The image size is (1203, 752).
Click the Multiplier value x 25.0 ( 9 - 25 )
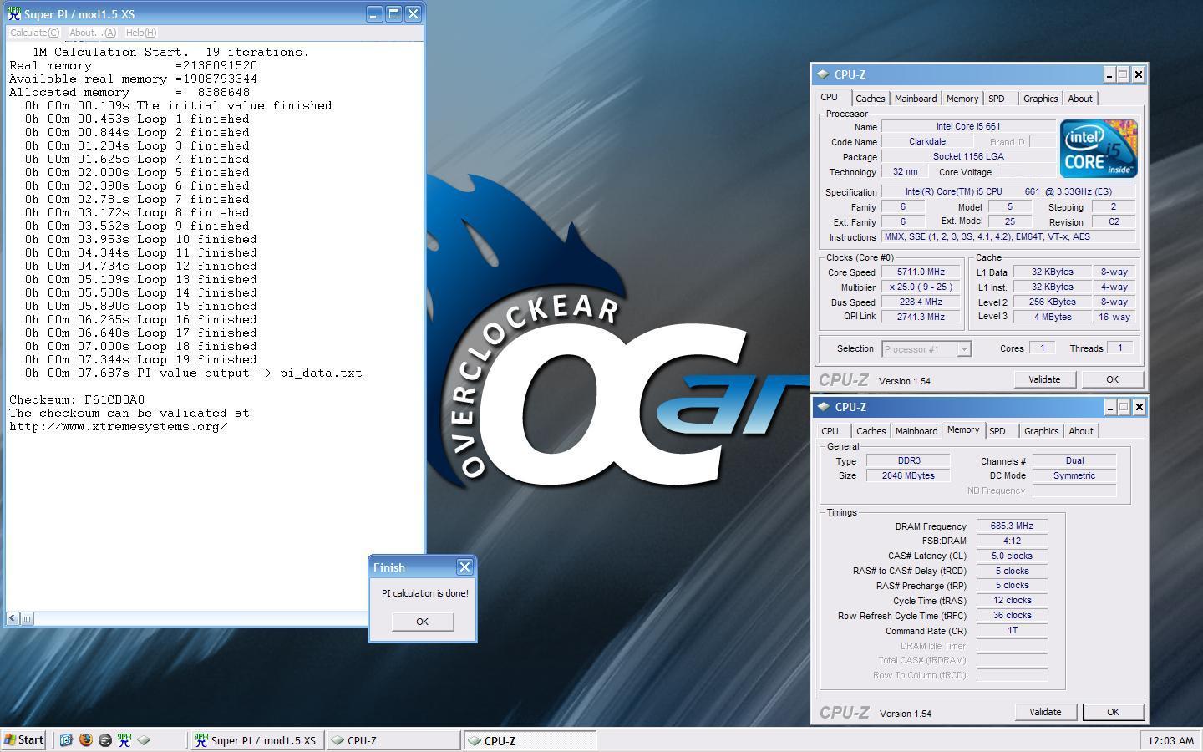click(921, 287)
